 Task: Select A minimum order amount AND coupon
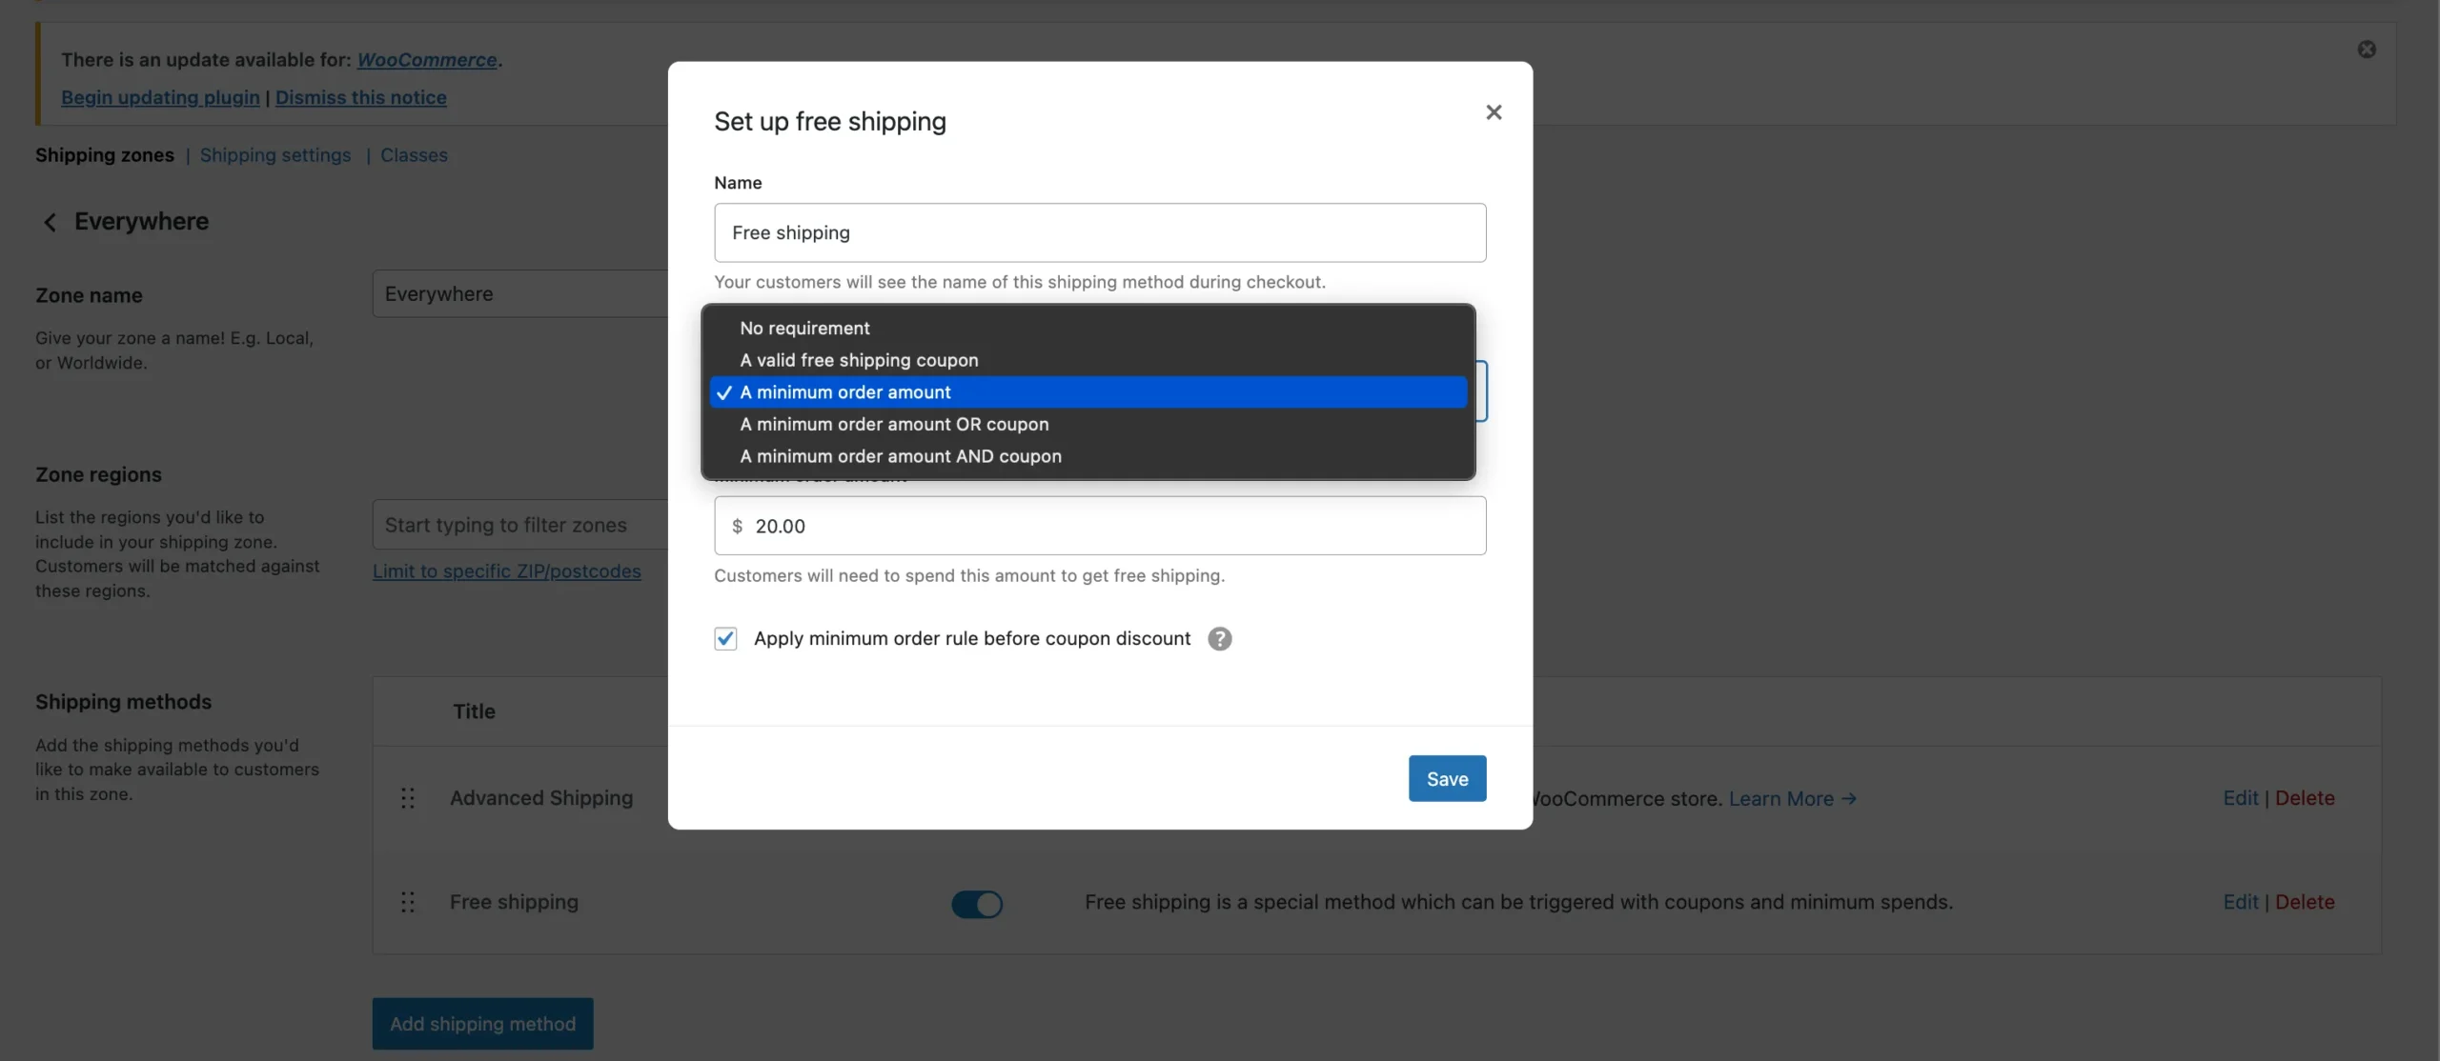click(900, 457)
